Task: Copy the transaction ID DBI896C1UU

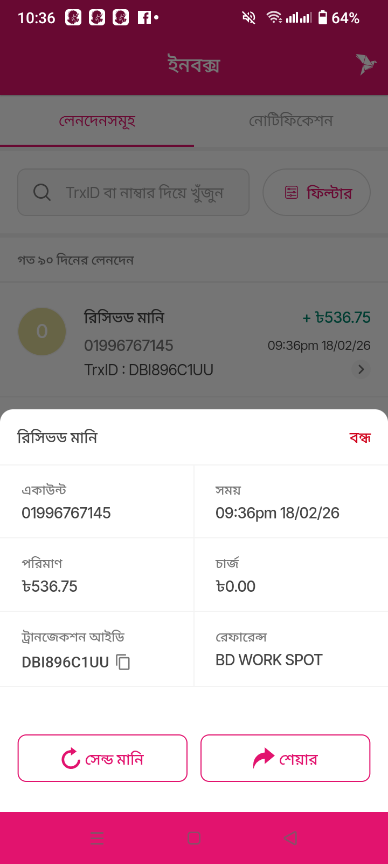Action: pyautogui.click(x=123, y=662)
